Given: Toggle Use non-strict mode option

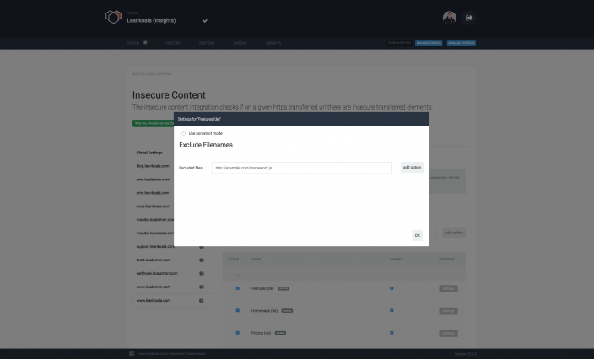Looking at the screenshot, I should pyautogui.click(x=183, y=133).
